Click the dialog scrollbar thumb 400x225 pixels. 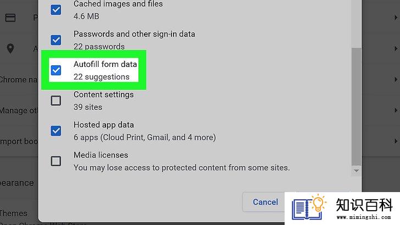coord(356,106)
